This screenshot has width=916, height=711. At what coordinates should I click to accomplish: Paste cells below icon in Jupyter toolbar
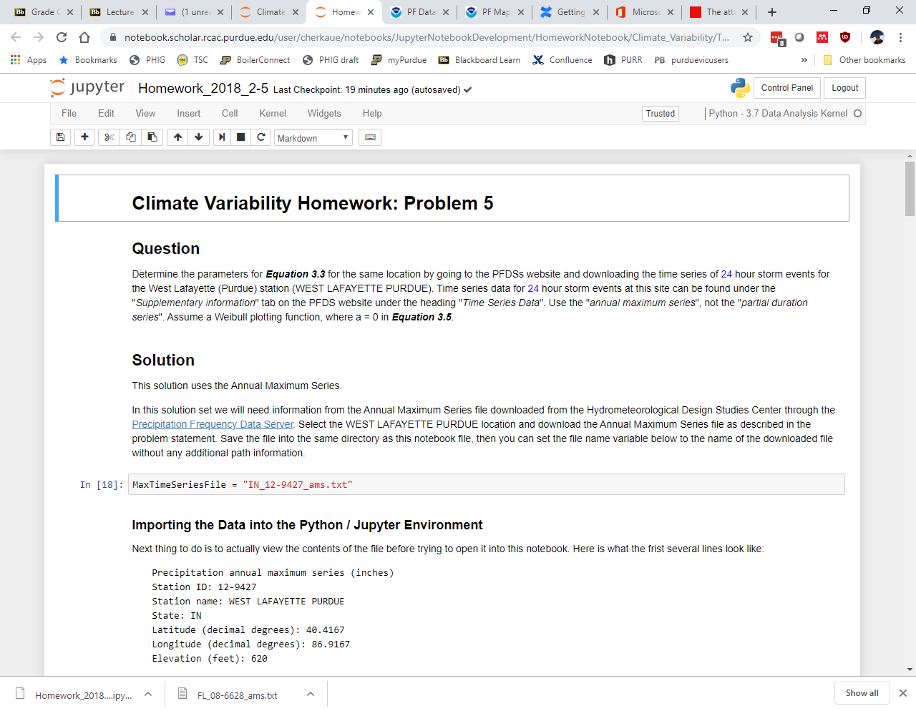[152, 137]
